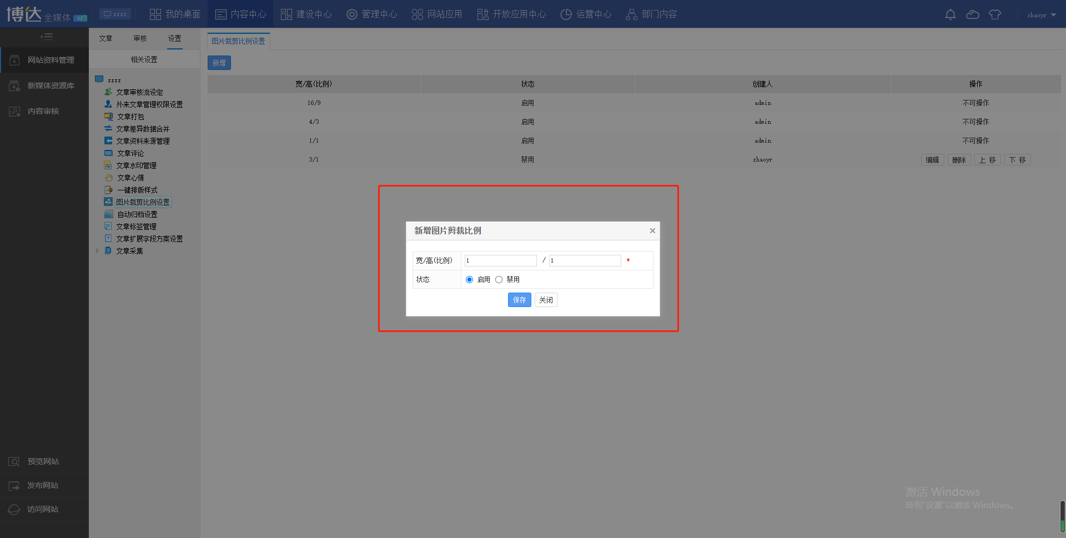Switch to the 审核 tab
Image resolution: width=1066 pixels, height=538 pixels.
[140, 38]
